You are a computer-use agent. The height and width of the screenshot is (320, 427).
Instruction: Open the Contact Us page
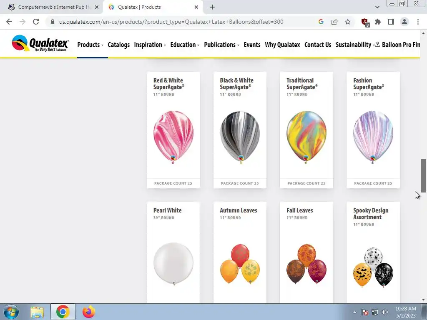[x=318, y=45]
